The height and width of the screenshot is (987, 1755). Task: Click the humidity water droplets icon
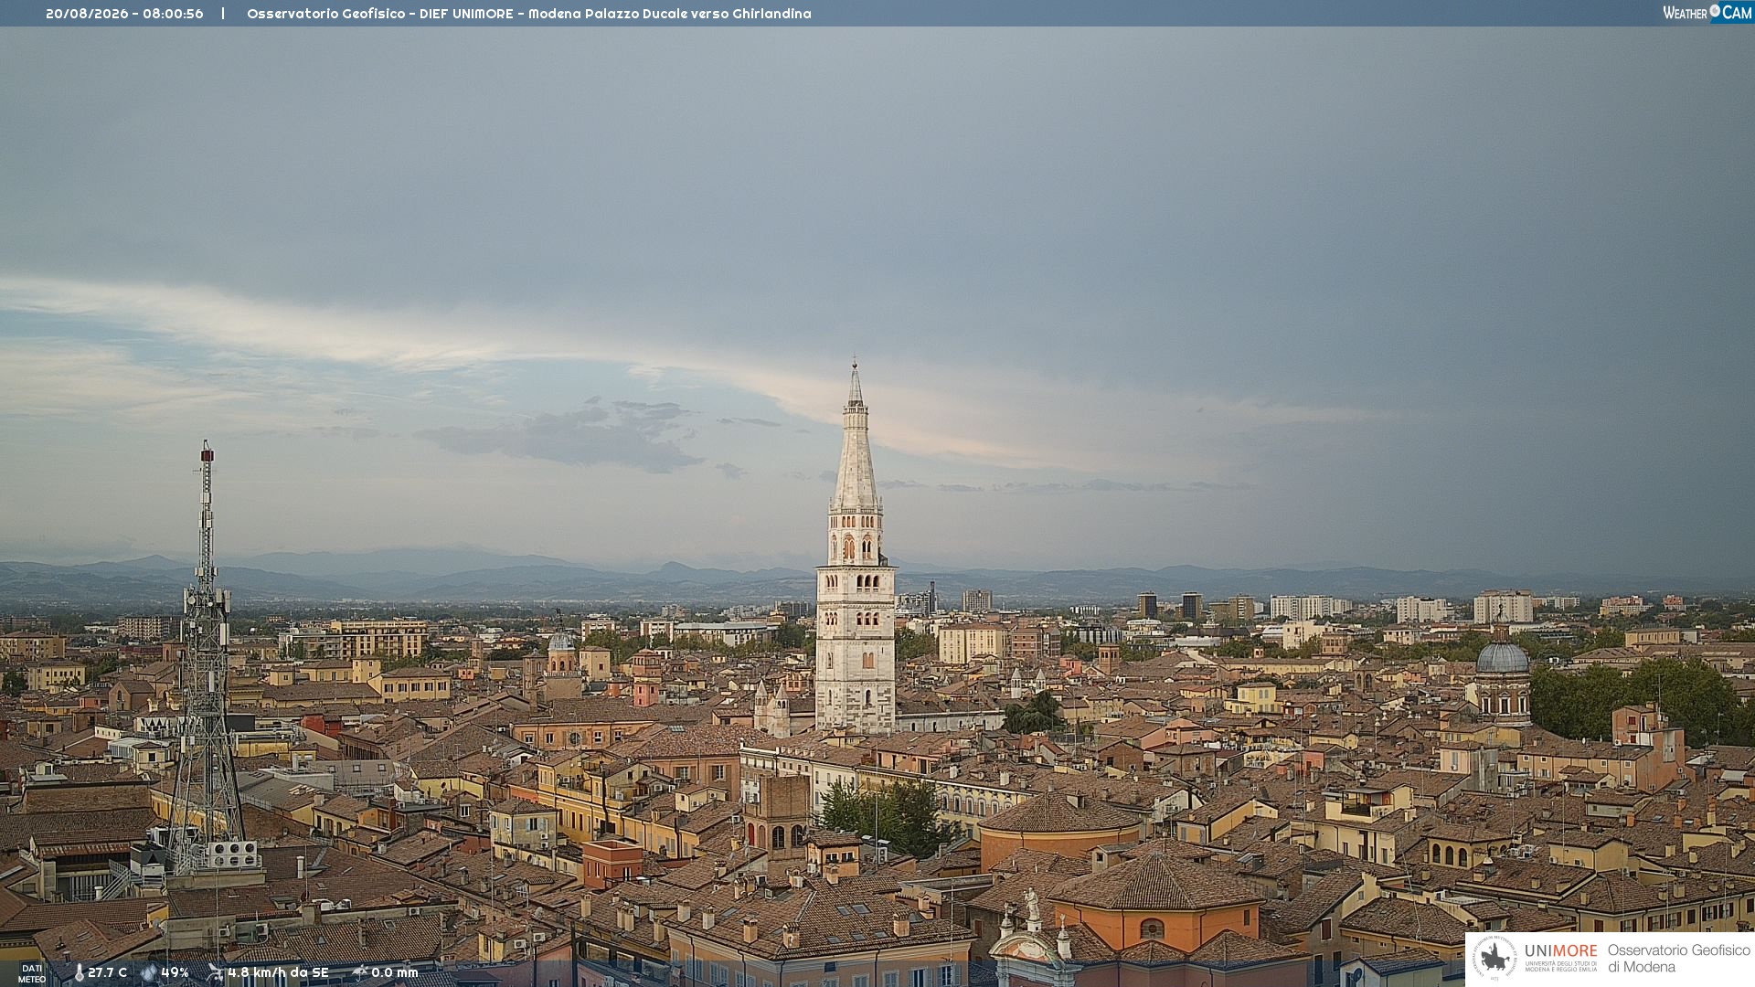coord(149,973)
